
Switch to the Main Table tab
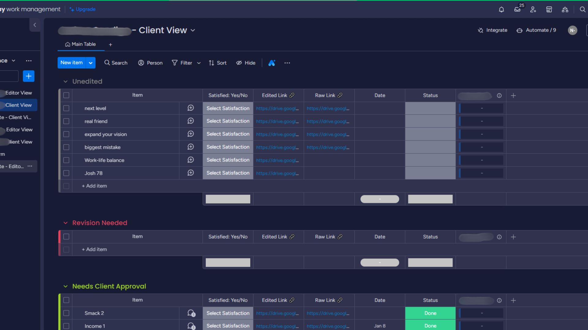pyautogui.click(x=81, y=44)
